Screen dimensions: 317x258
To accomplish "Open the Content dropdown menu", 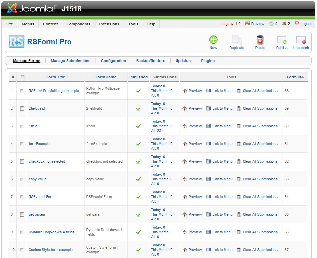I will coord(50,24).
